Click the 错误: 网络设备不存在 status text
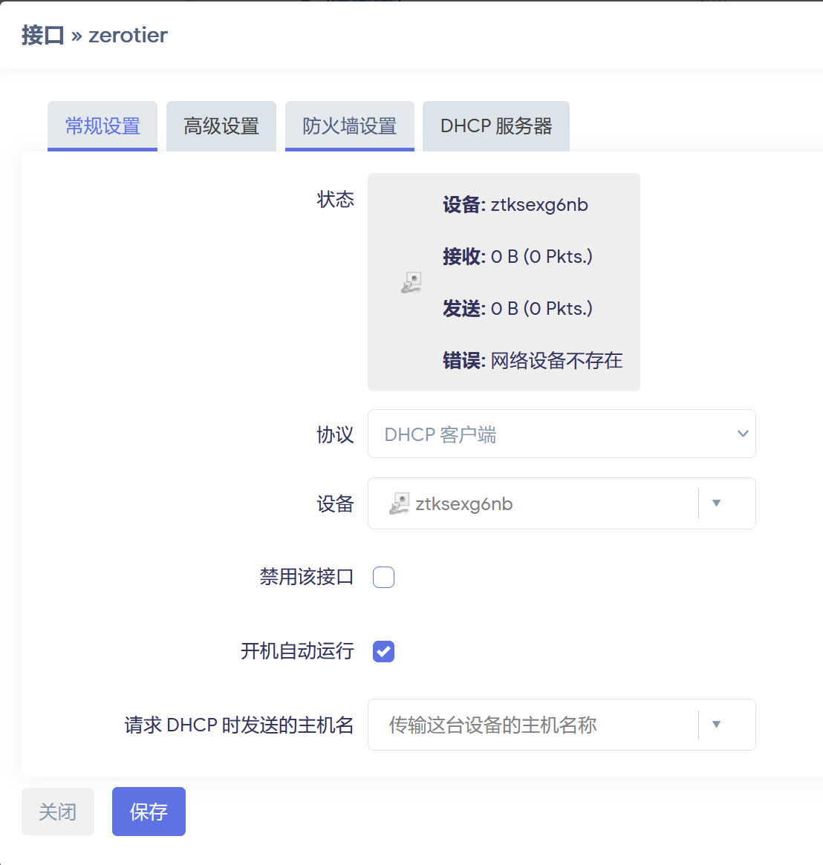Image resolution: width=823 pixels, height=865 pixels. (533, 361)
